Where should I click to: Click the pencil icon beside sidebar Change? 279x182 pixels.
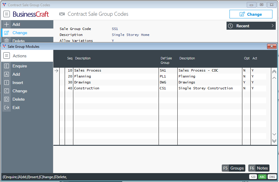7,33
